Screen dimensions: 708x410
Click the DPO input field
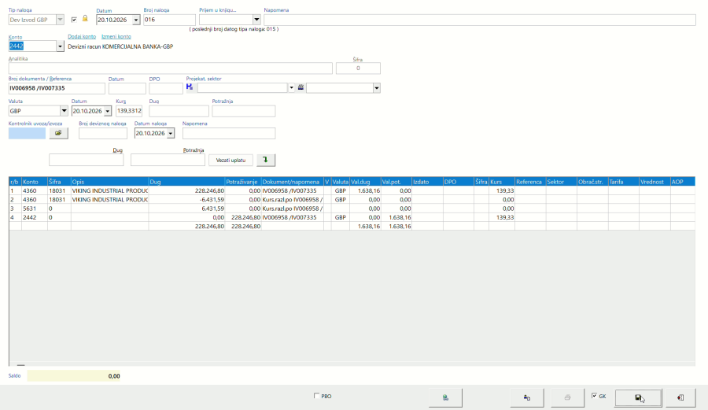[166, 88]
